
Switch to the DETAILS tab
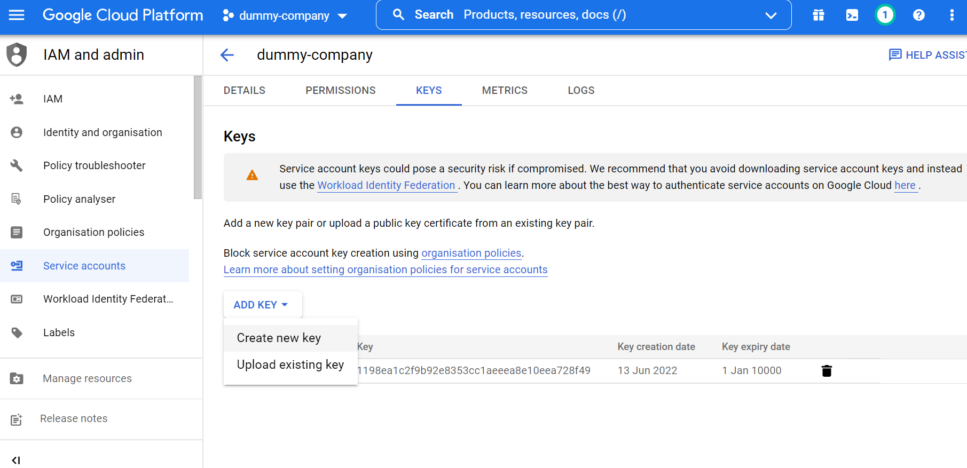(x=244, y=90)
